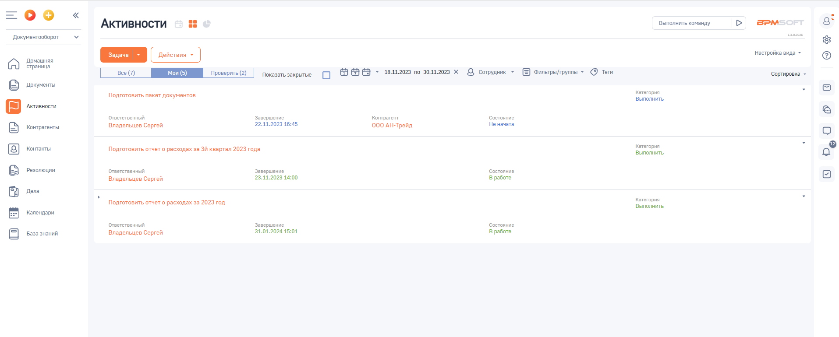Expand the period filter dropdown arrow
839x337 pixels.
pyautogui.click(x=377, y=72)
